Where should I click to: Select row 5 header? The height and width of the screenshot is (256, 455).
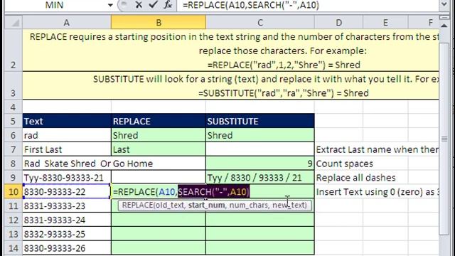(x=14, y=121)
